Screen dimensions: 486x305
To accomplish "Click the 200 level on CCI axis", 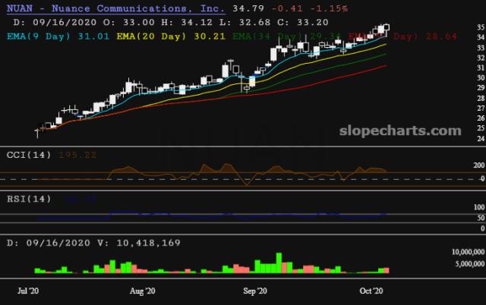I will 478,165.
